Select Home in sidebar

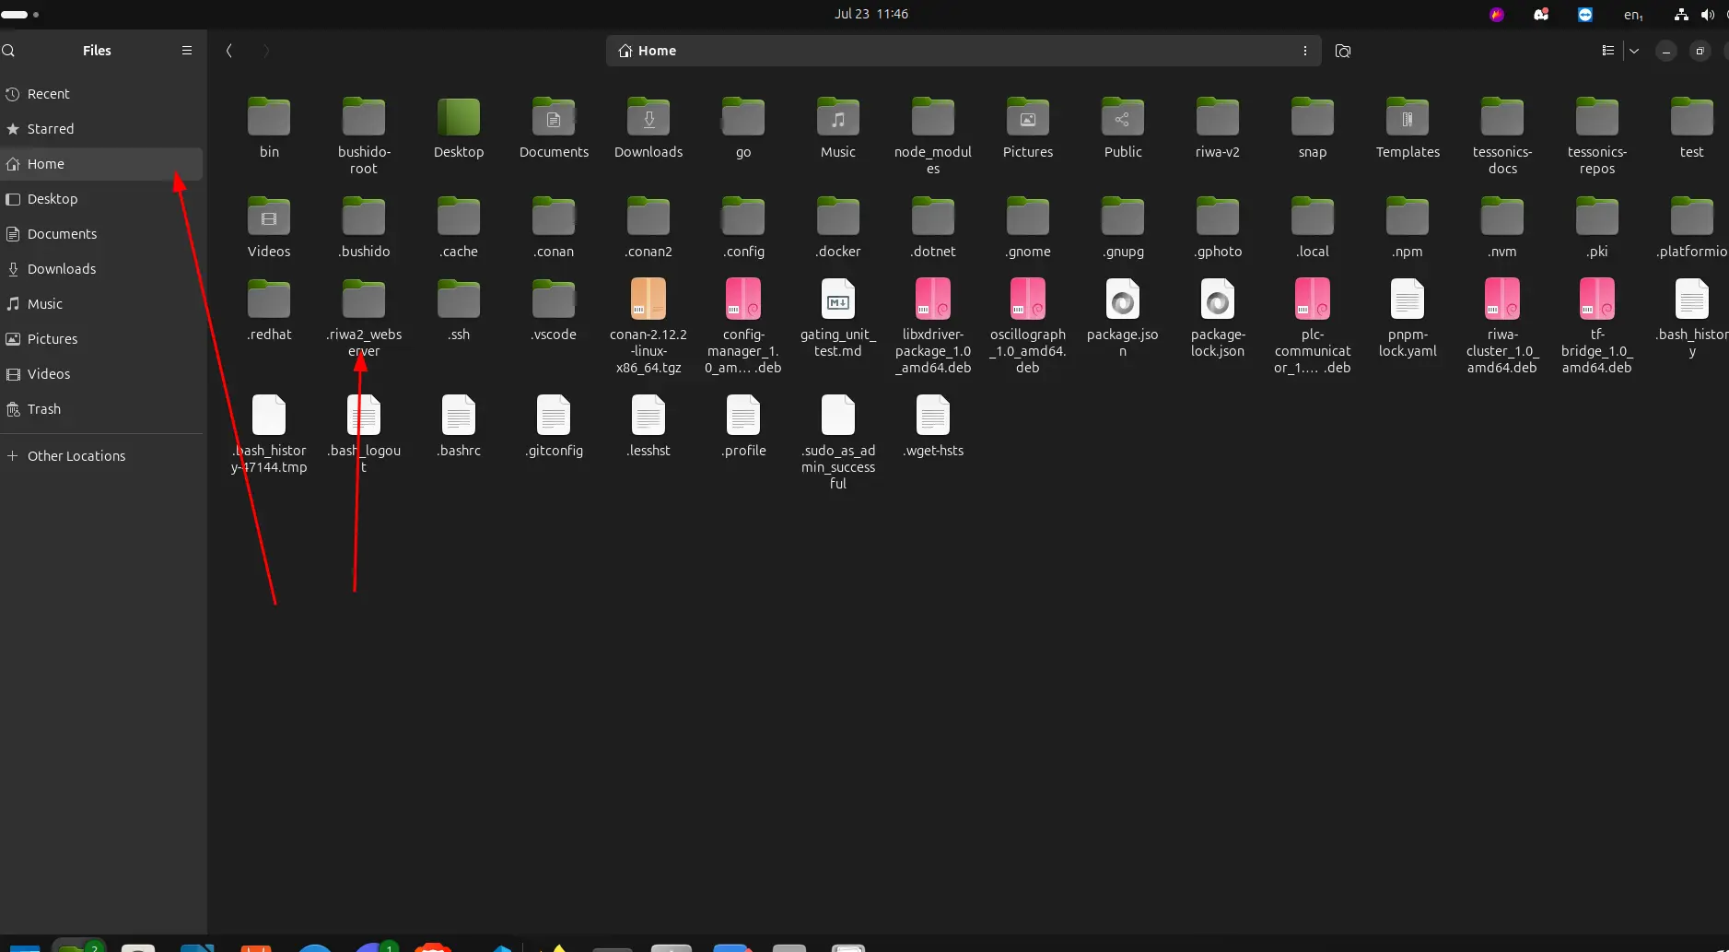click(101, 164)
